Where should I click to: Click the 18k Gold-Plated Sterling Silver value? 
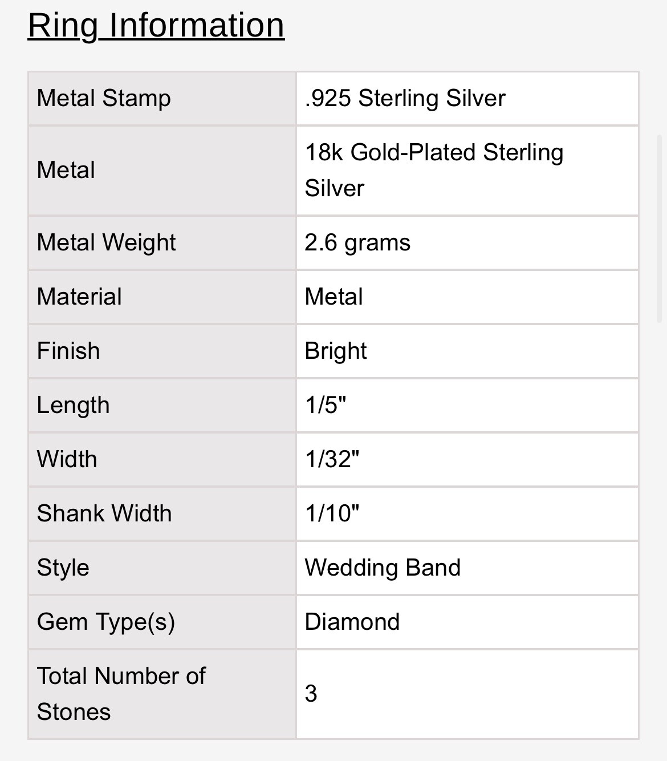click(434, 170)
